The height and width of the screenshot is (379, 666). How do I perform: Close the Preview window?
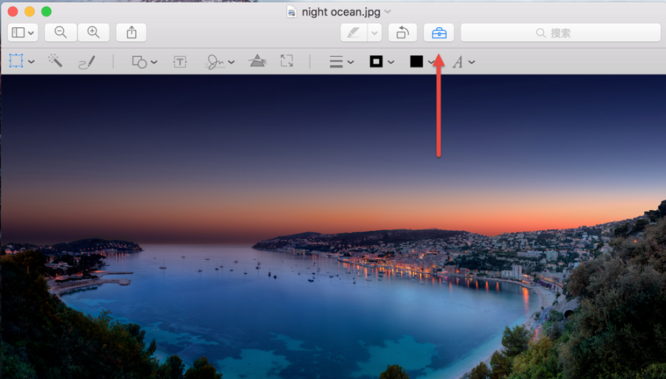[13, 11]
